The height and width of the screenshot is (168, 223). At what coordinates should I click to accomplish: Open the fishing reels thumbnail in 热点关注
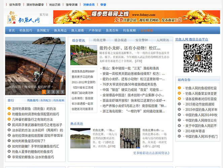pyautogui.click(x=130, y=138)
